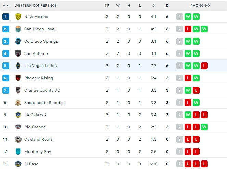
Task: Sort standings by the W wins column
Action: click(118, 6)
